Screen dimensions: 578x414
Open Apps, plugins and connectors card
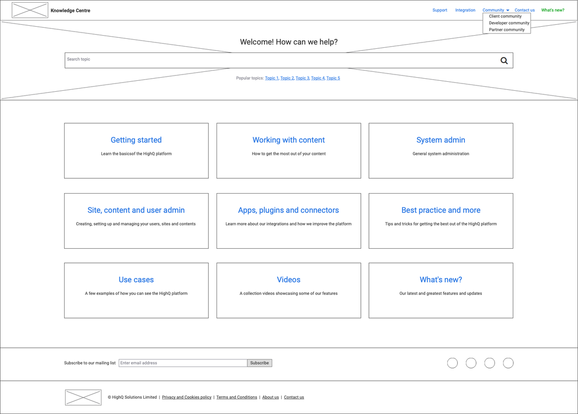tap(288, 220)
